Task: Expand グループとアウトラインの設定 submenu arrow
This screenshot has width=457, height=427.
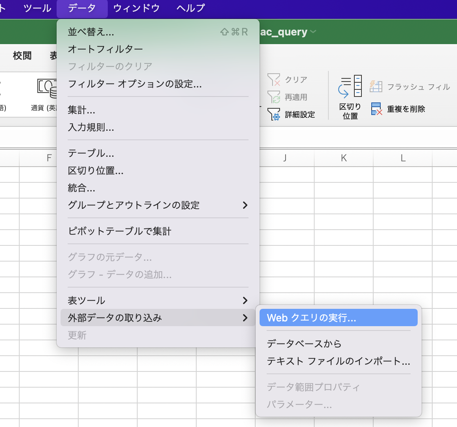Action: [245, 205]
